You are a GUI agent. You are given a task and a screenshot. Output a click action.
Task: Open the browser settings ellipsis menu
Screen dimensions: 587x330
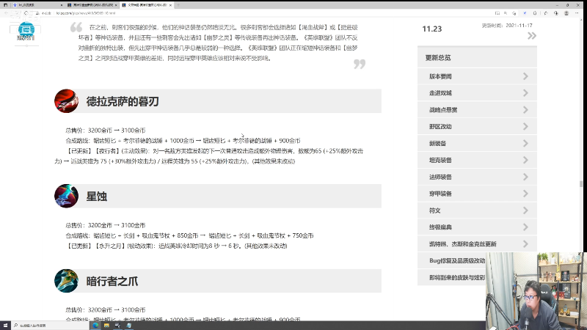click(577, 13)
